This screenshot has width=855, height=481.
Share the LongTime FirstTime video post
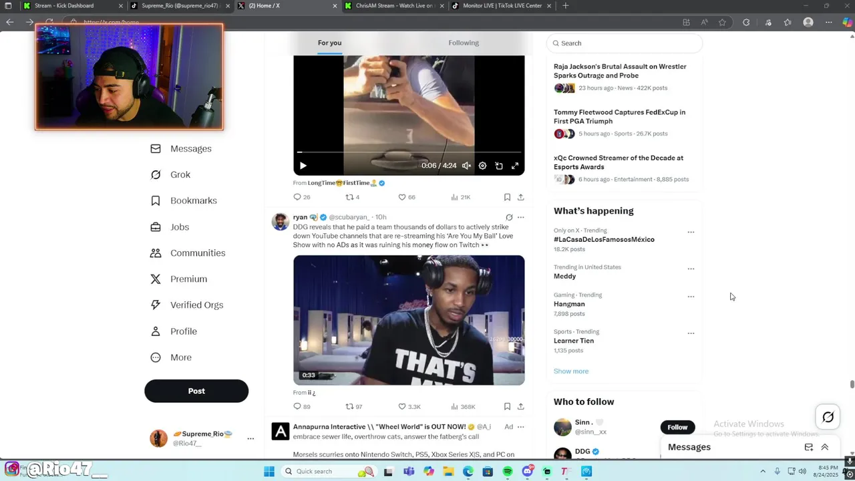pos(521,197)
